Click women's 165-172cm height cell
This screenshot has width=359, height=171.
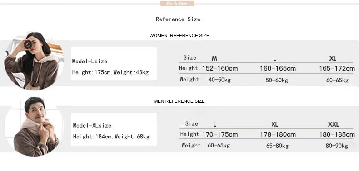tap(337, 68)
